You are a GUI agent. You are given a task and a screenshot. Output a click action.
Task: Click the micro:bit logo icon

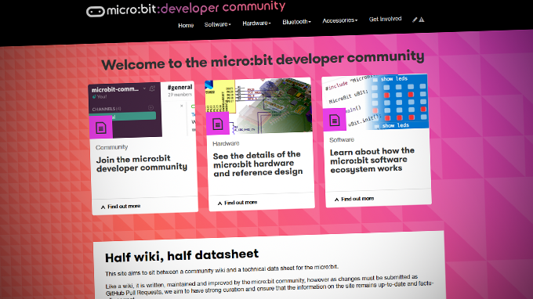pyautogui.click(x=95, y=12)
